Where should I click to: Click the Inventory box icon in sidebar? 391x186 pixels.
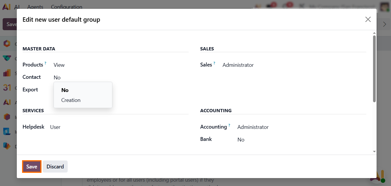point(7,117)
